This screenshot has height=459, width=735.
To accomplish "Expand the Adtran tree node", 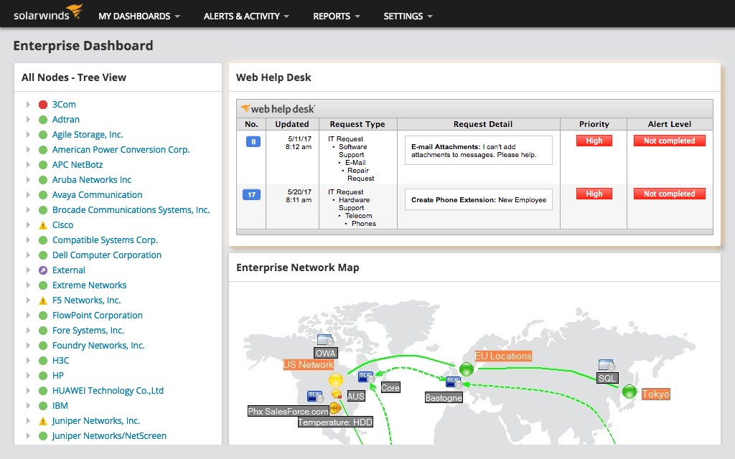I will click(x=28, y=120).
